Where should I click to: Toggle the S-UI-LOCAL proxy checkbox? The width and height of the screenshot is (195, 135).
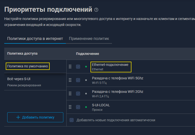(x=78, y=107)
